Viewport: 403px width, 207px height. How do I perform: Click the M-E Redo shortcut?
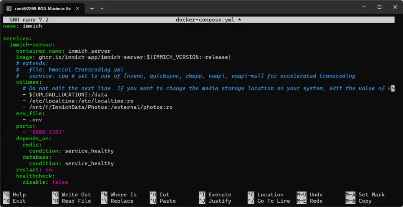point(309,201)
